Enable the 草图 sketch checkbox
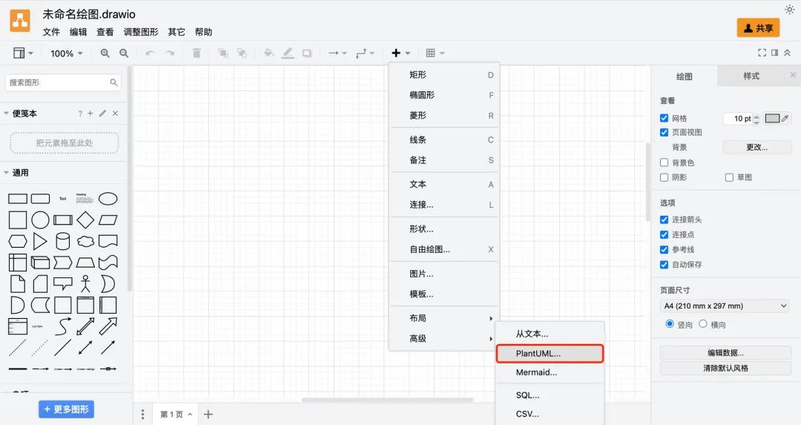The image size is (801, 425). (730, 177)
